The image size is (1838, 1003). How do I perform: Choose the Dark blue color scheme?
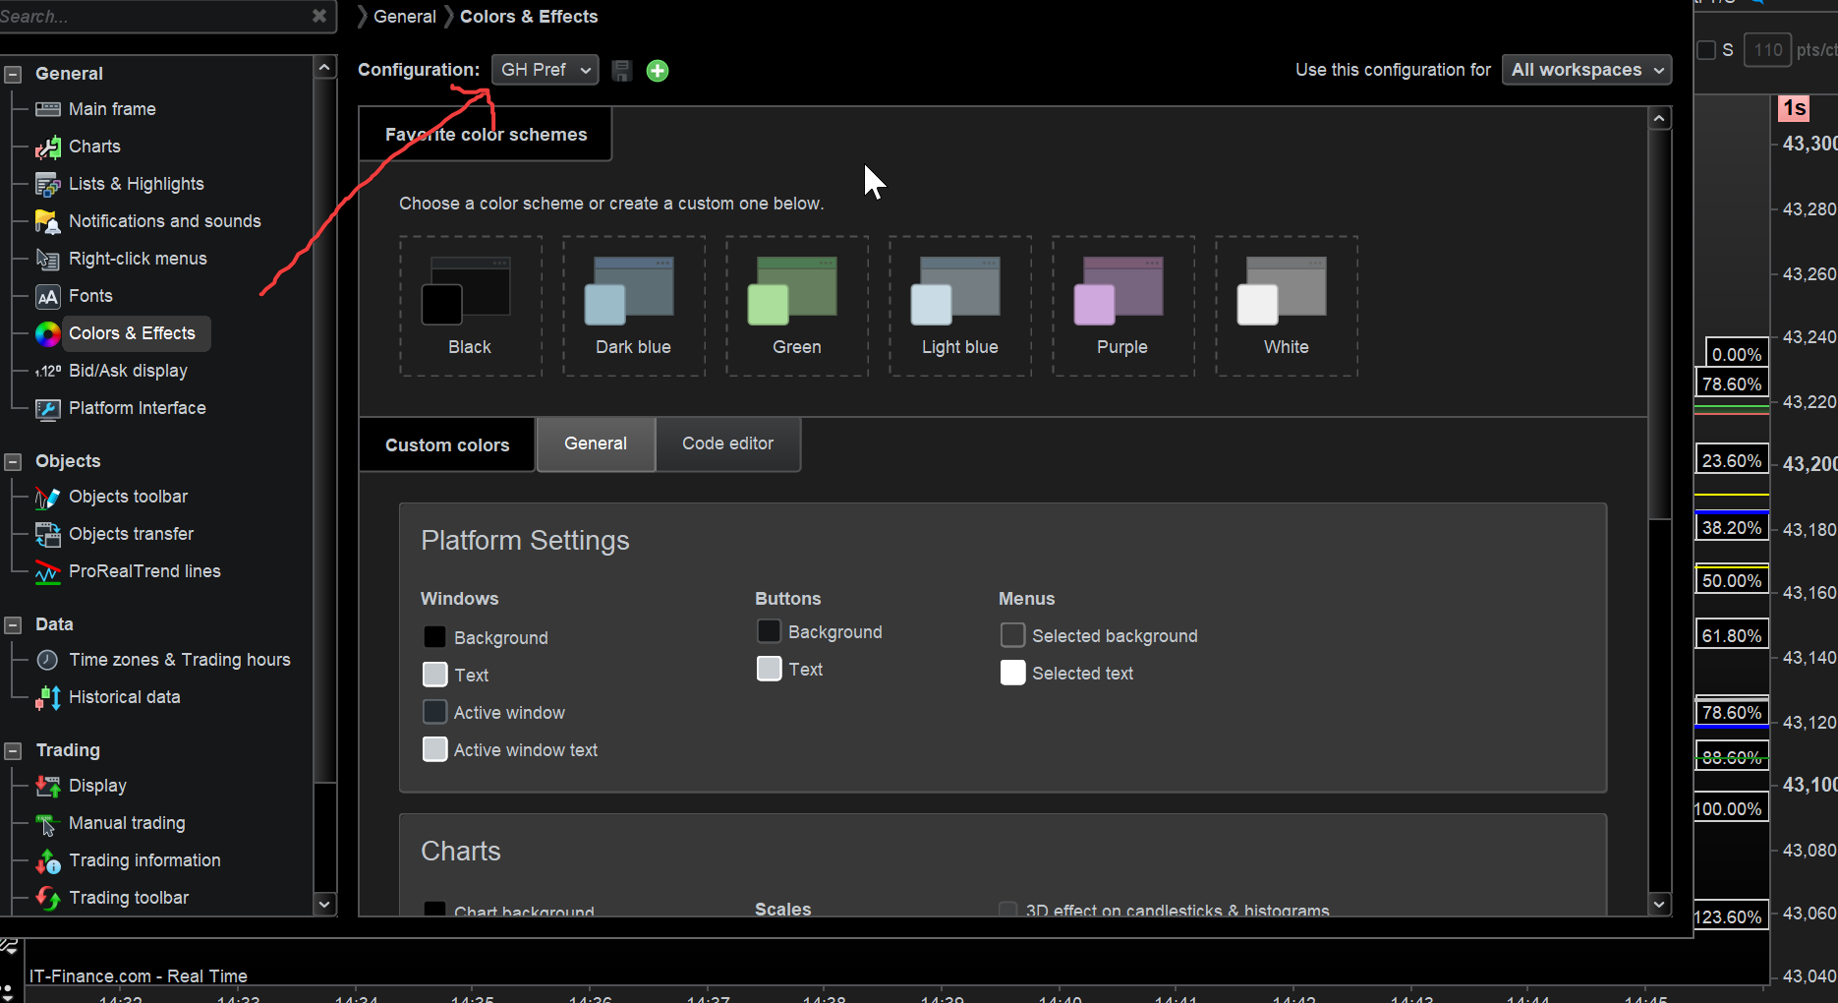click(634, 306)
